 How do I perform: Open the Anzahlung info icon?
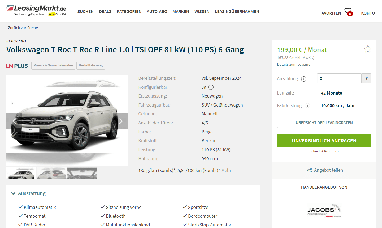pos(304,79)
